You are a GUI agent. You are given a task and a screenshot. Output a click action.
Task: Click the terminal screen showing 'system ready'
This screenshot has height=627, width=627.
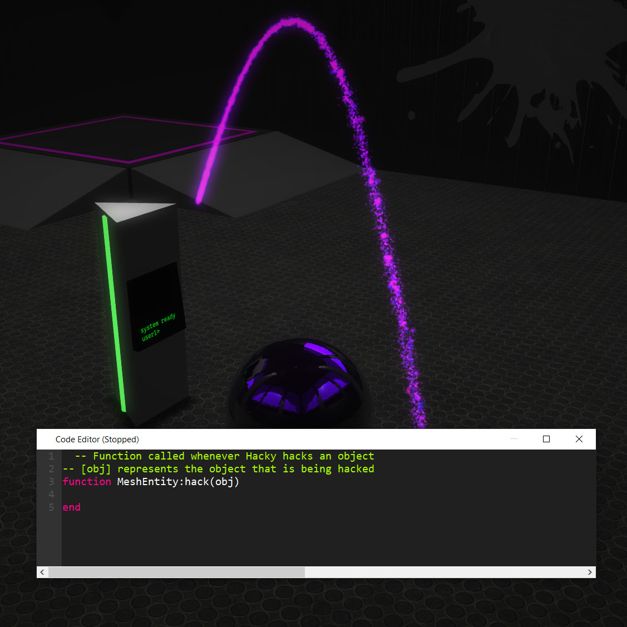click(x=156, y=307)
